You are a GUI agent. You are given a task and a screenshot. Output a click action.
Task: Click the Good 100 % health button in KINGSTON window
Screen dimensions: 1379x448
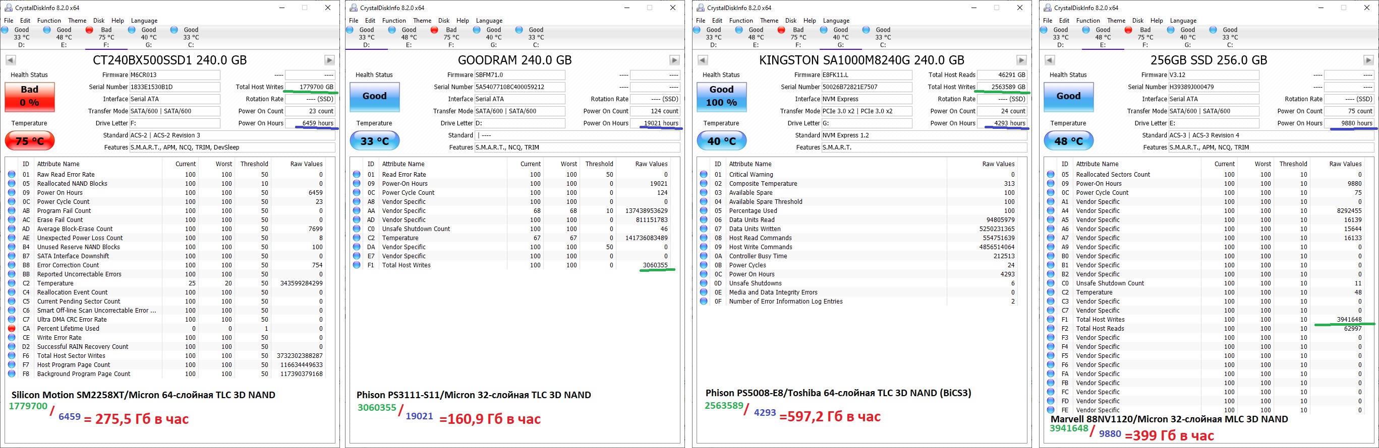pyautogui.click(x=722, y=96)
